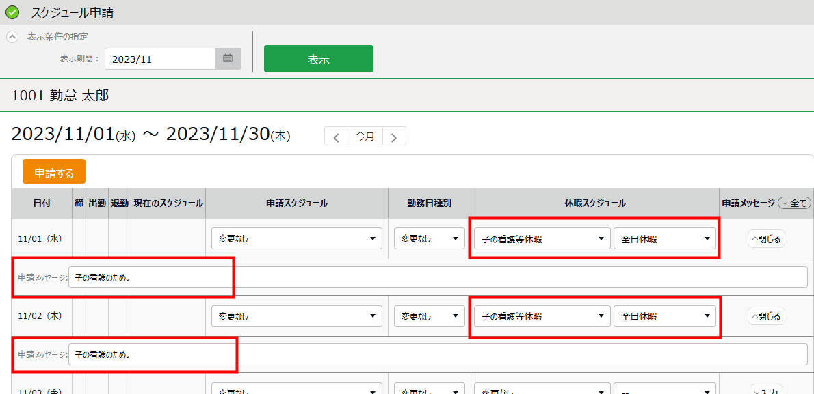Open 全日休暇 dropdown for 11/02

point(664,316)
